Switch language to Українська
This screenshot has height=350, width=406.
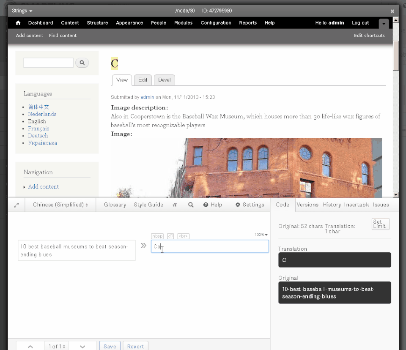42,143
